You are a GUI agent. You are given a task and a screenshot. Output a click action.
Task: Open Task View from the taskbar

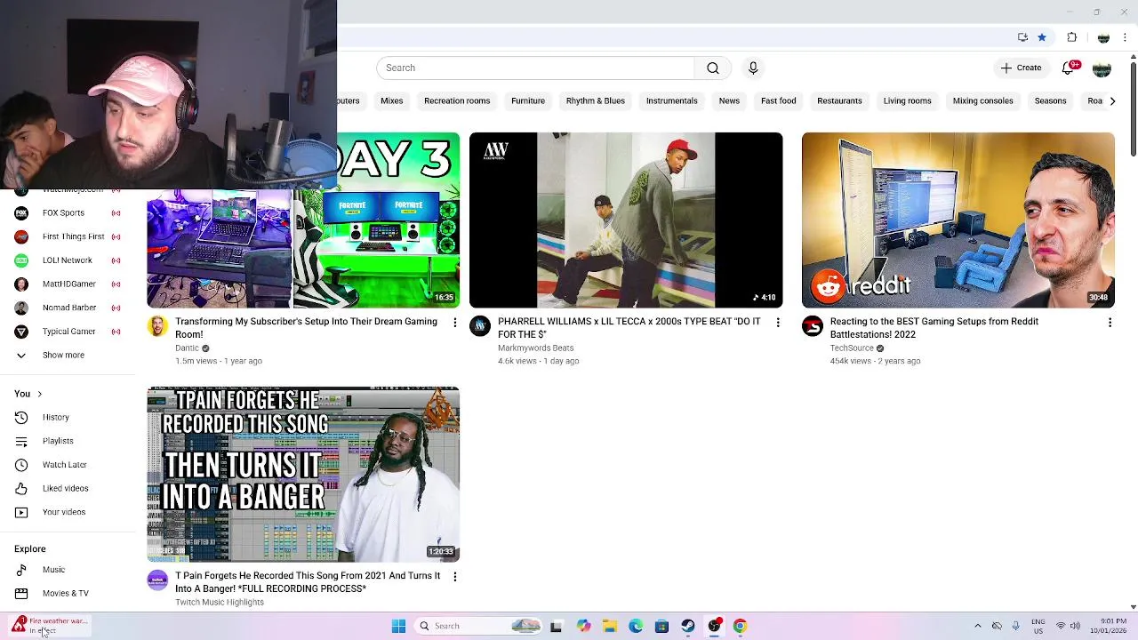coord(556,626)
